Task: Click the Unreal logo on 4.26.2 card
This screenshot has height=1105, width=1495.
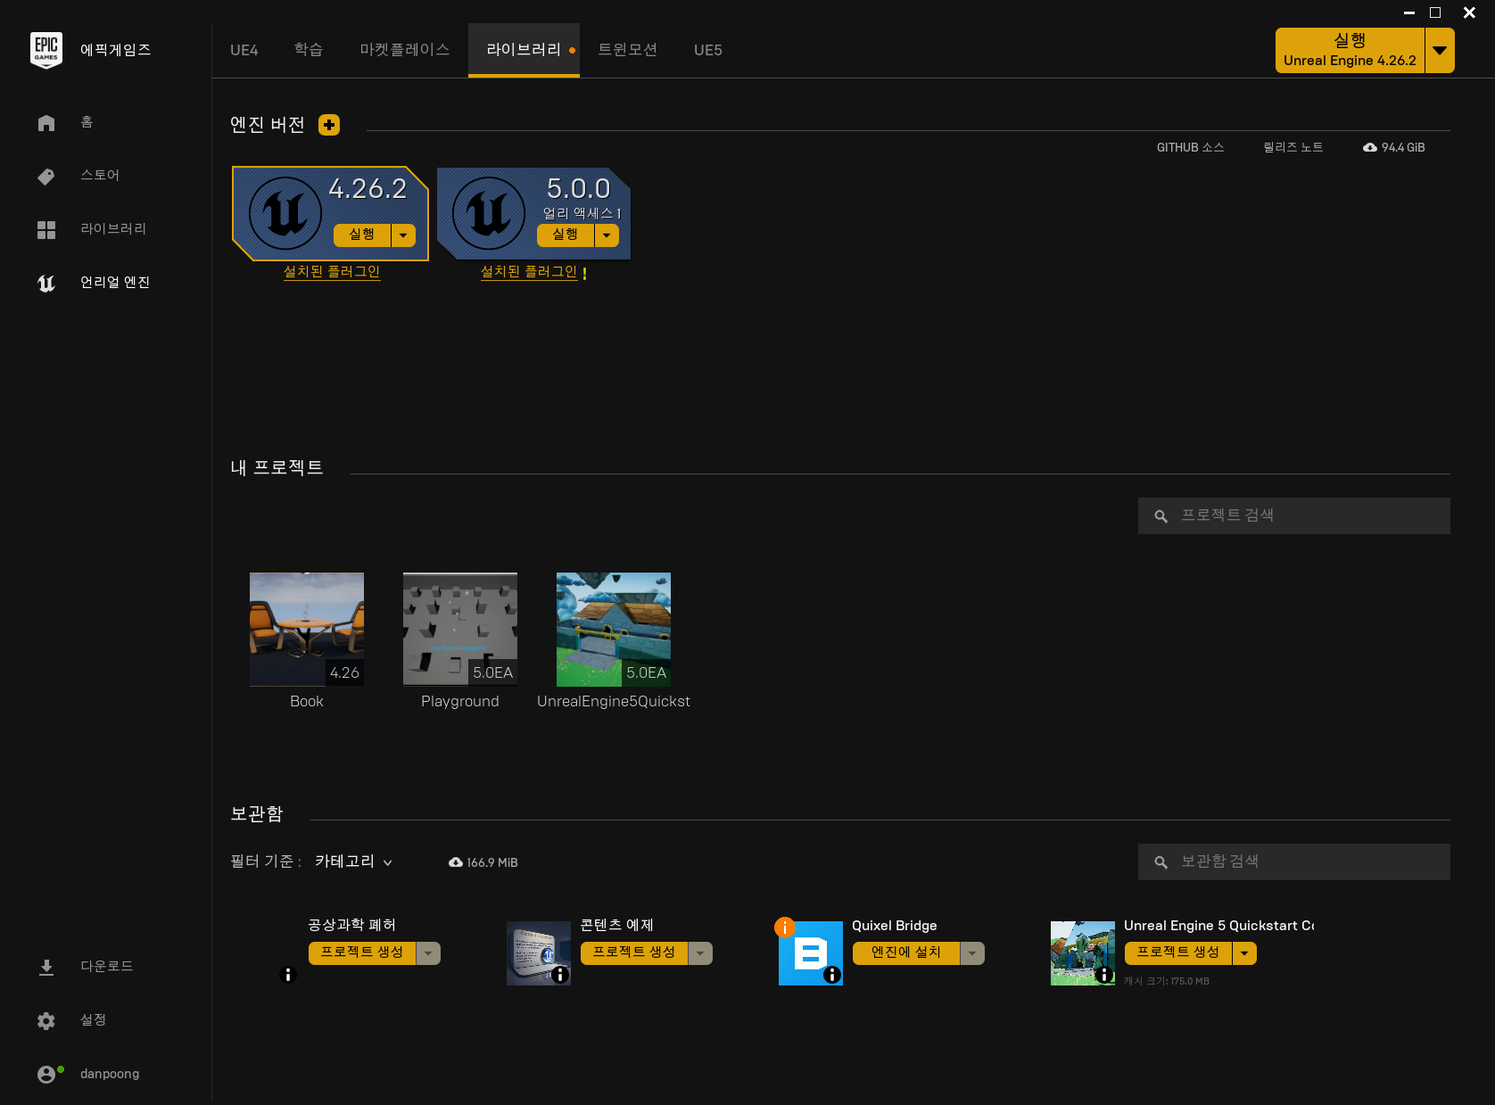Action: (285, 213)
